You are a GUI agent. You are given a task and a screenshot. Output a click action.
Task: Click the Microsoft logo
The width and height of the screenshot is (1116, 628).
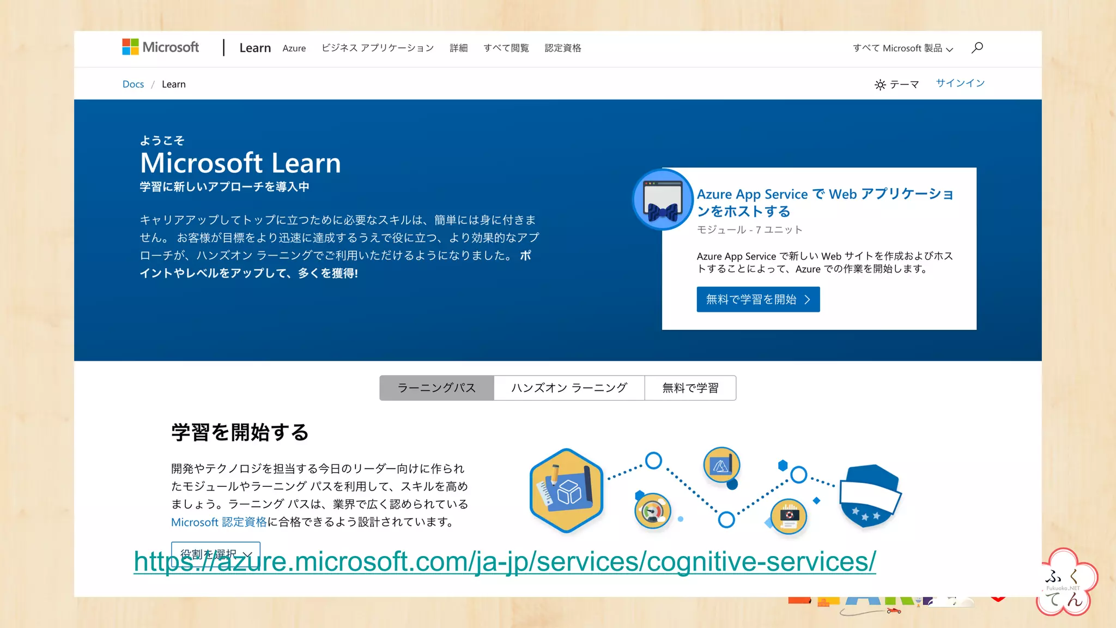(161, 47)
